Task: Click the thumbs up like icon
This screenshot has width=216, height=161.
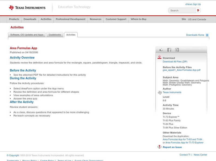Action: 161,50
